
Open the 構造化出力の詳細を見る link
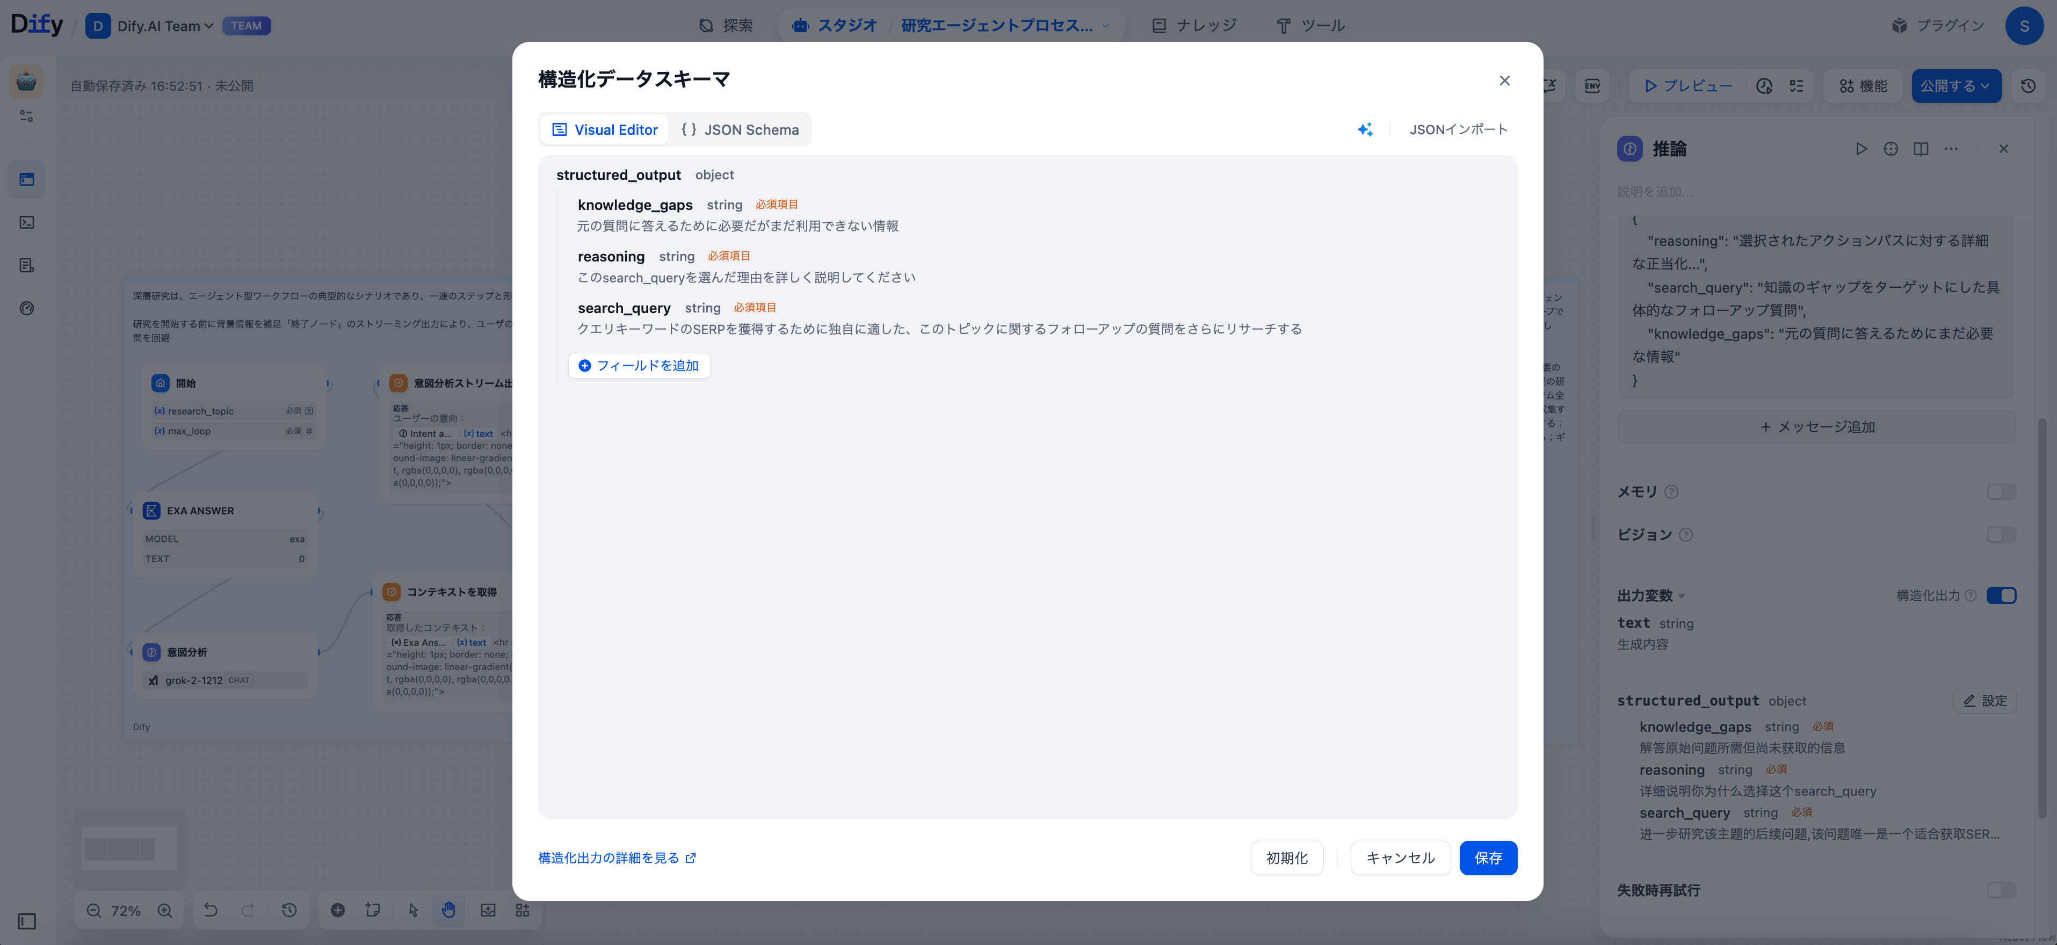pyautogui.click(x=617, y=858)
